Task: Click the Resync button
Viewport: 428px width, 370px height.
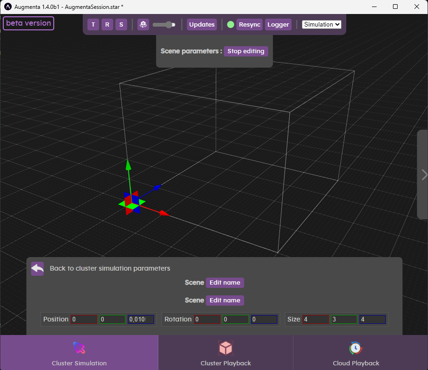Action: pyautogui.click(x=250, y=25)
